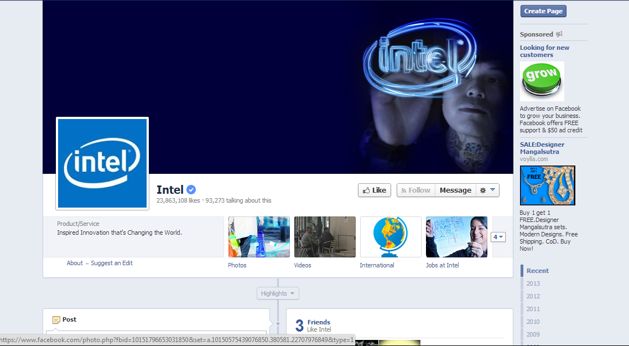Screen dimensions: 629x346
Task: Follow the Intel page
Action: (x=416, y=190)
